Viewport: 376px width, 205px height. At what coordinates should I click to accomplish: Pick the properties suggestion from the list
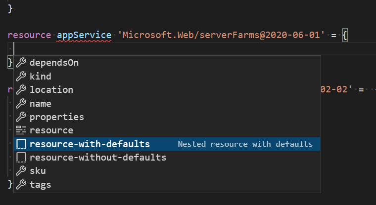tap(57, 117)
